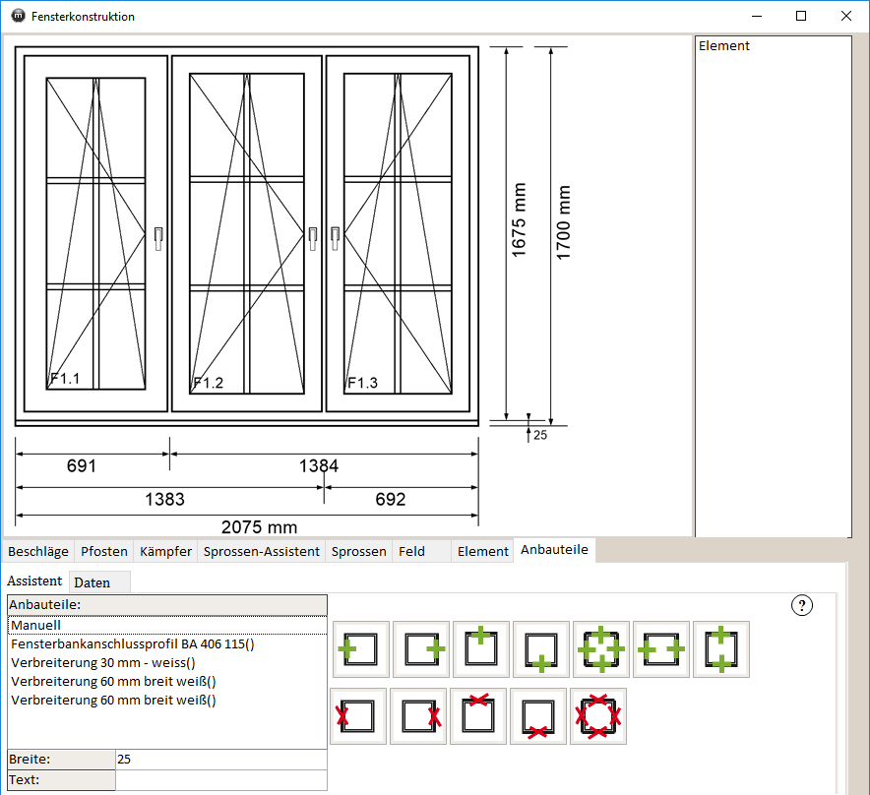870x795 pixels.
Task: Switch to the Assistent sub-tab
Action: click(x=34, y=581)
